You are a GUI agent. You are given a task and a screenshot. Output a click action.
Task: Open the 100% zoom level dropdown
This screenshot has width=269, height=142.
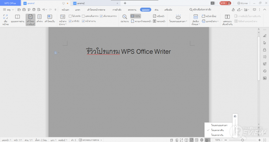coord(219,140)
